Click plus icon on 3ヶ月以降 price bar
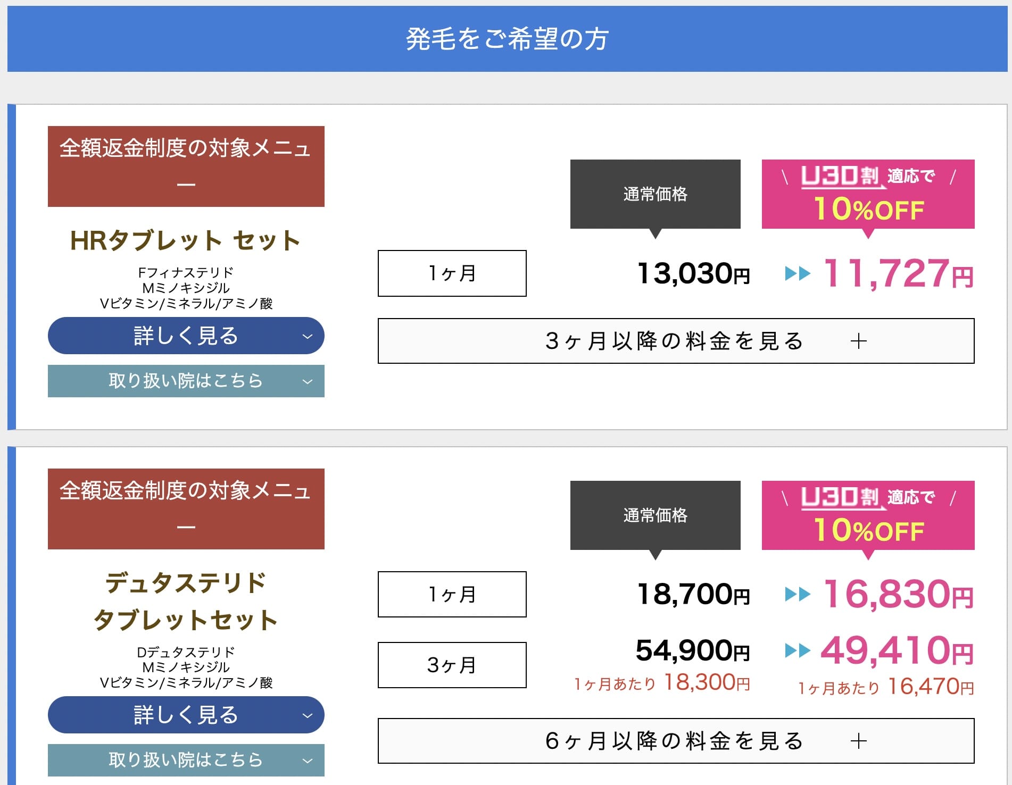Viewport: 1012px width, 785px height. 859,341
